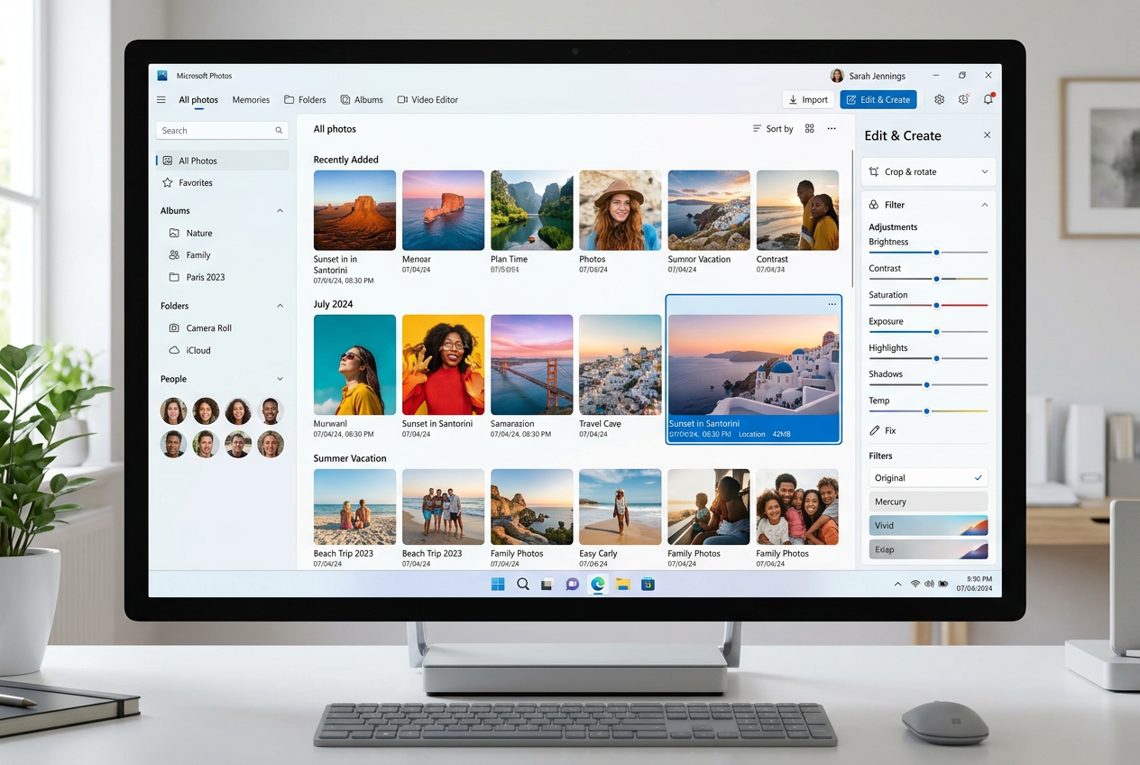Open the Albums tab in top navigation
Viewport: 1140px width, 765px height.
tap(362, 100)
